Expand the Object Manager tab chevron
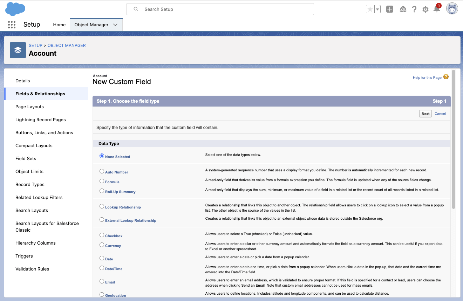Screen dimensions: 463x301 [115, 25]
